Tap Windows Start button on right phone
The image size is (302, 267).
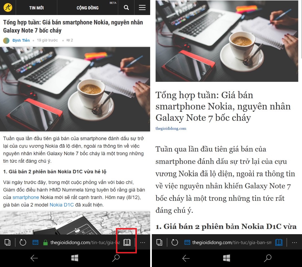pyautogui.click(x=226, y=258)
